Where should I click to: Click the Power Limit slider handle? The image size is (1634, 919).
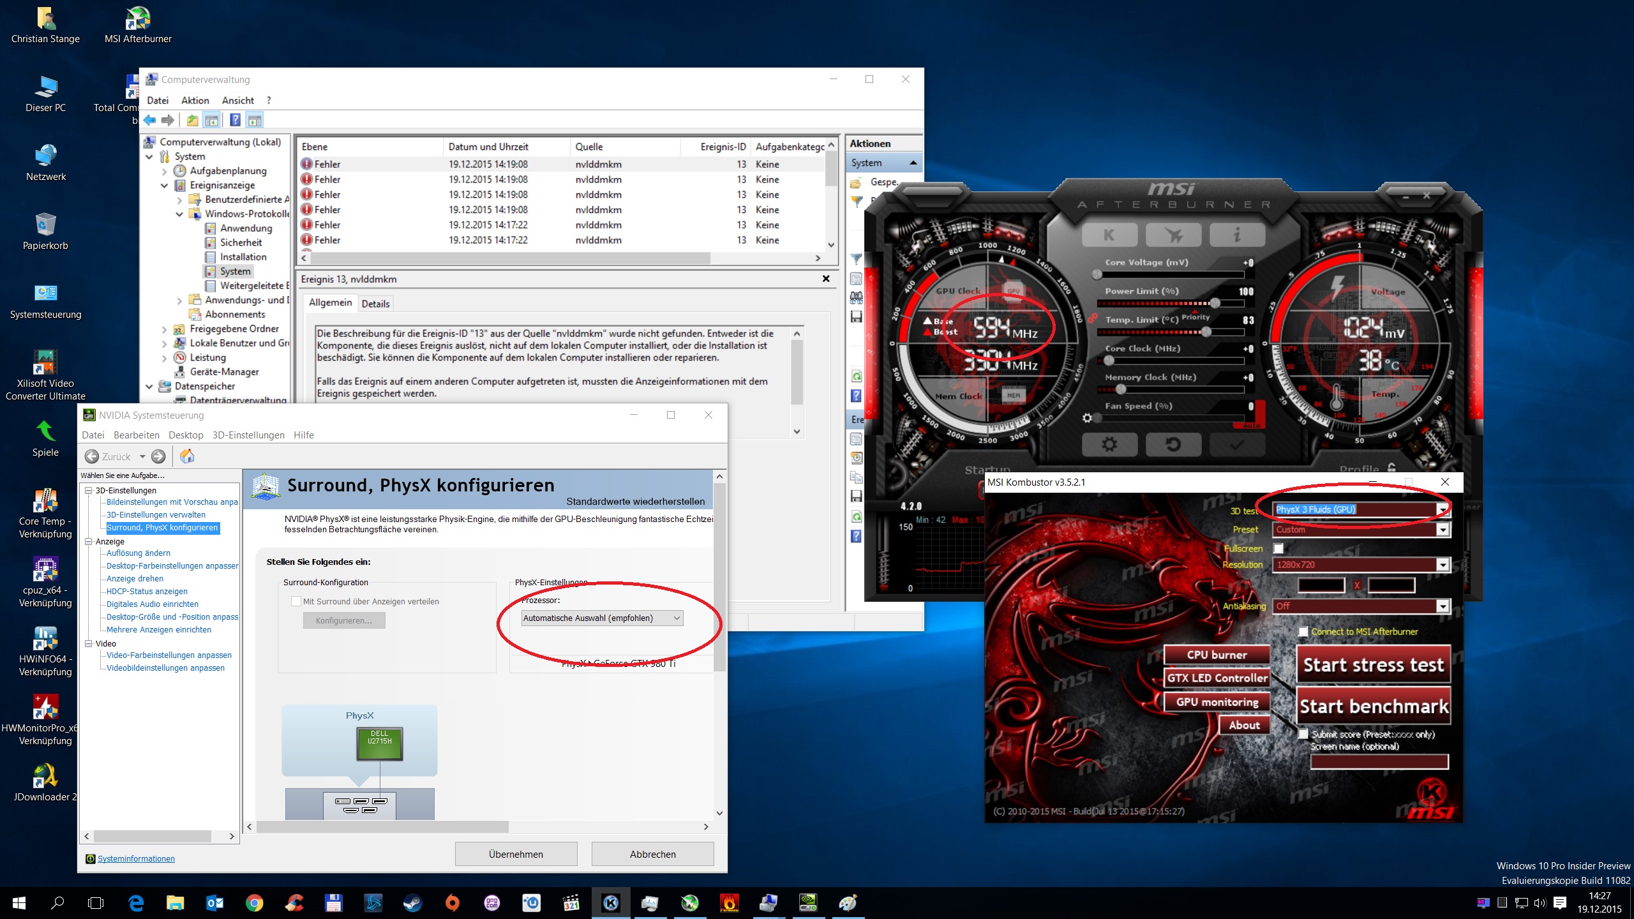point(1215,303)
